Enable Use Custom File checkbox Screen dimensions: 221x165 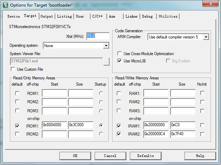pyautogui.click(x=13, y=69)
